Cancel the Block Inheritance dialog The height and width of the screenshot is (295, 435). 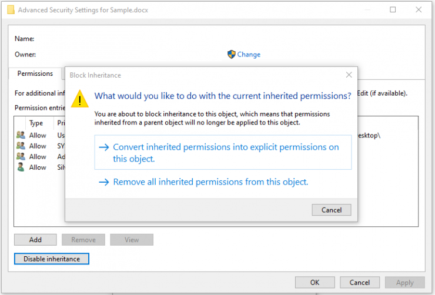tap(331, 210)
